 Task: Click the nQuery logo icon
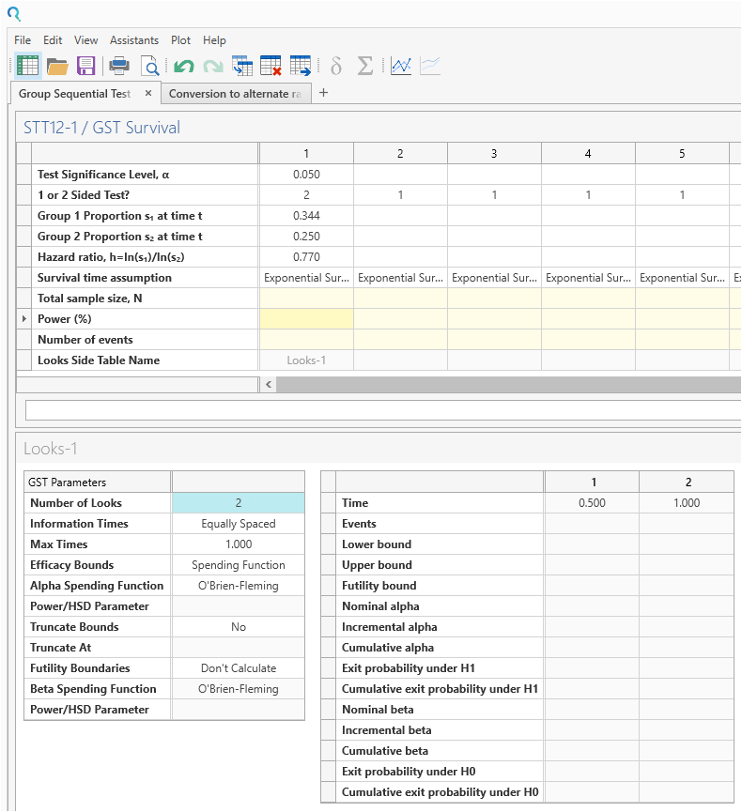click(x=14, y=14)
